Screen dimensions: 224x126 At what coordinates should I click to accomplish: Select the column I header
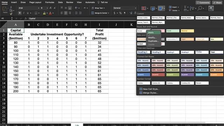99,24
